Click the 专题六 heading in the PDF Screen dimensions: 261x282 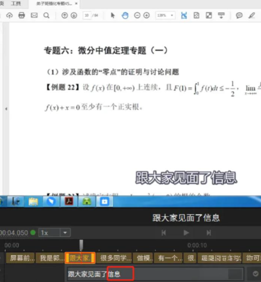tap(106, 51)
